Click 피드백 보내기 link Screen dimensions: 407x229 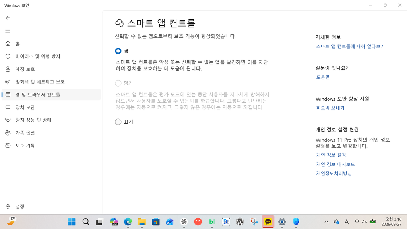pos(330,108)
